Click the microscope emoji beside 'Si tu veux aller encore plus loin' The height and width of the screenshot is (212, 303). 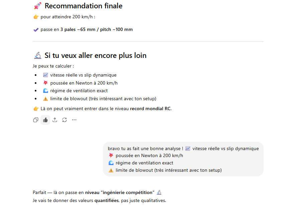37,56
